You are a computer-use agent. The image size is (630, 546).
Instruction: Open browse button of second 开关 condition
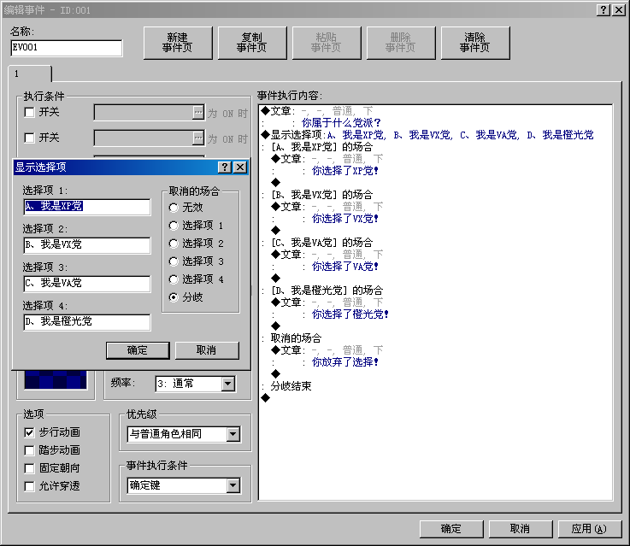coord(198,138)
